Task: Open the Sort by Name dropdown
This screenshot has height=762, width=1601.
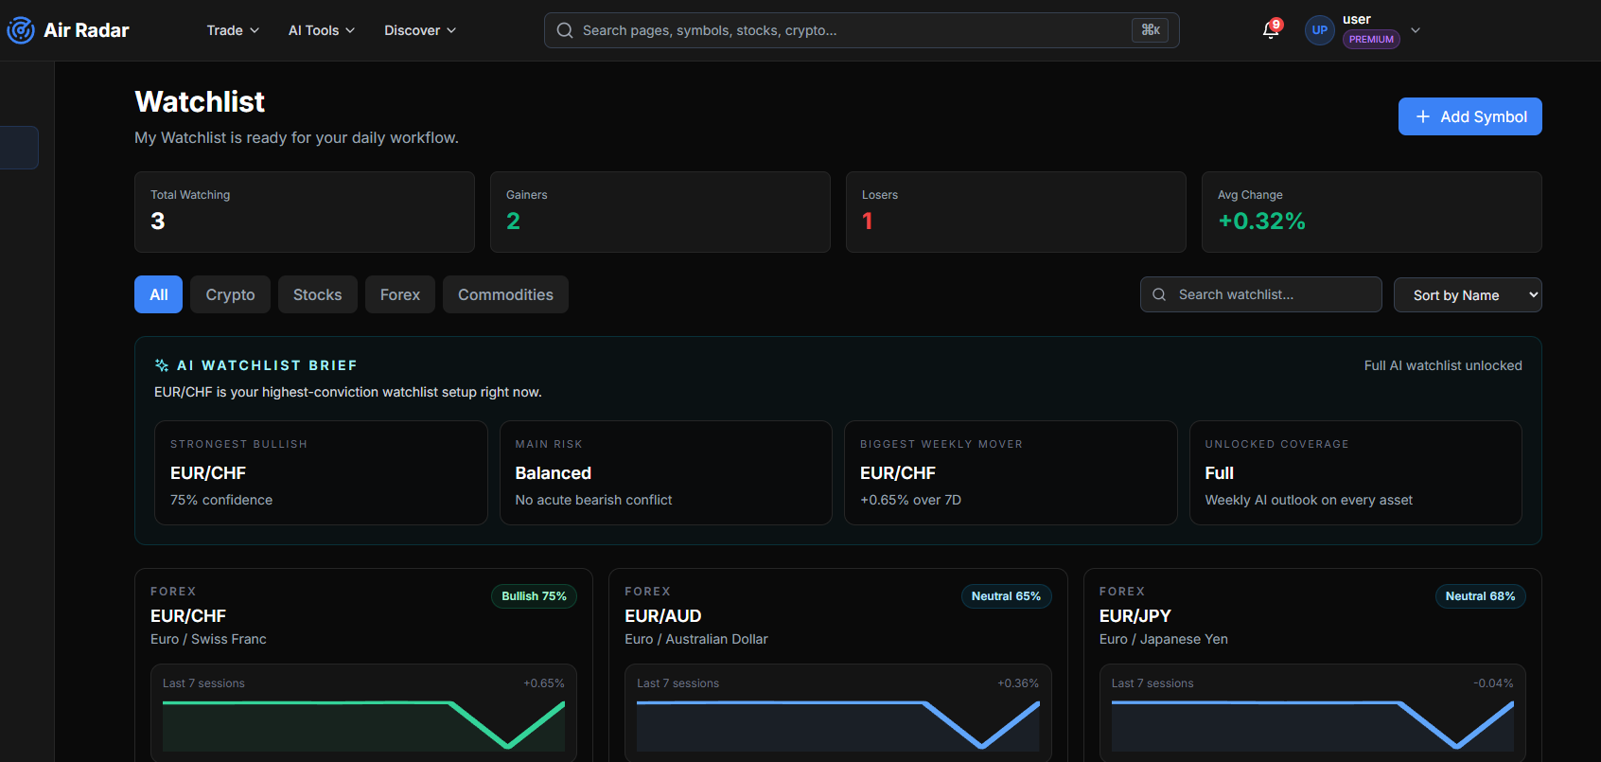Action: [1468, 295]
